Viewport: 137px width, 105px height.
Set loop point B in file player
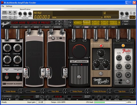pos(15,17)
